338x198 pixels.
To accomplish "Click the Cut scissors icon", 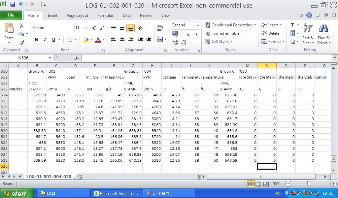I will pyautogui.click(x=21, y=25).
